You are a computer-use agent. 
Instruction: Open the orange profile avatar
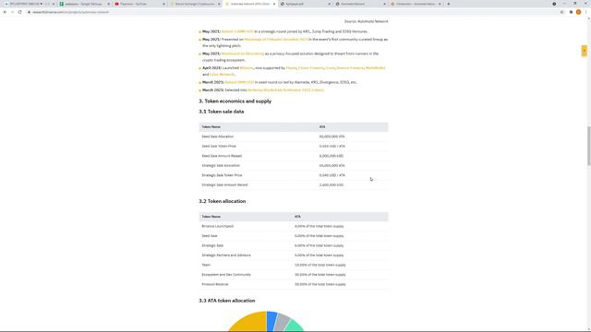pos(578,12)
